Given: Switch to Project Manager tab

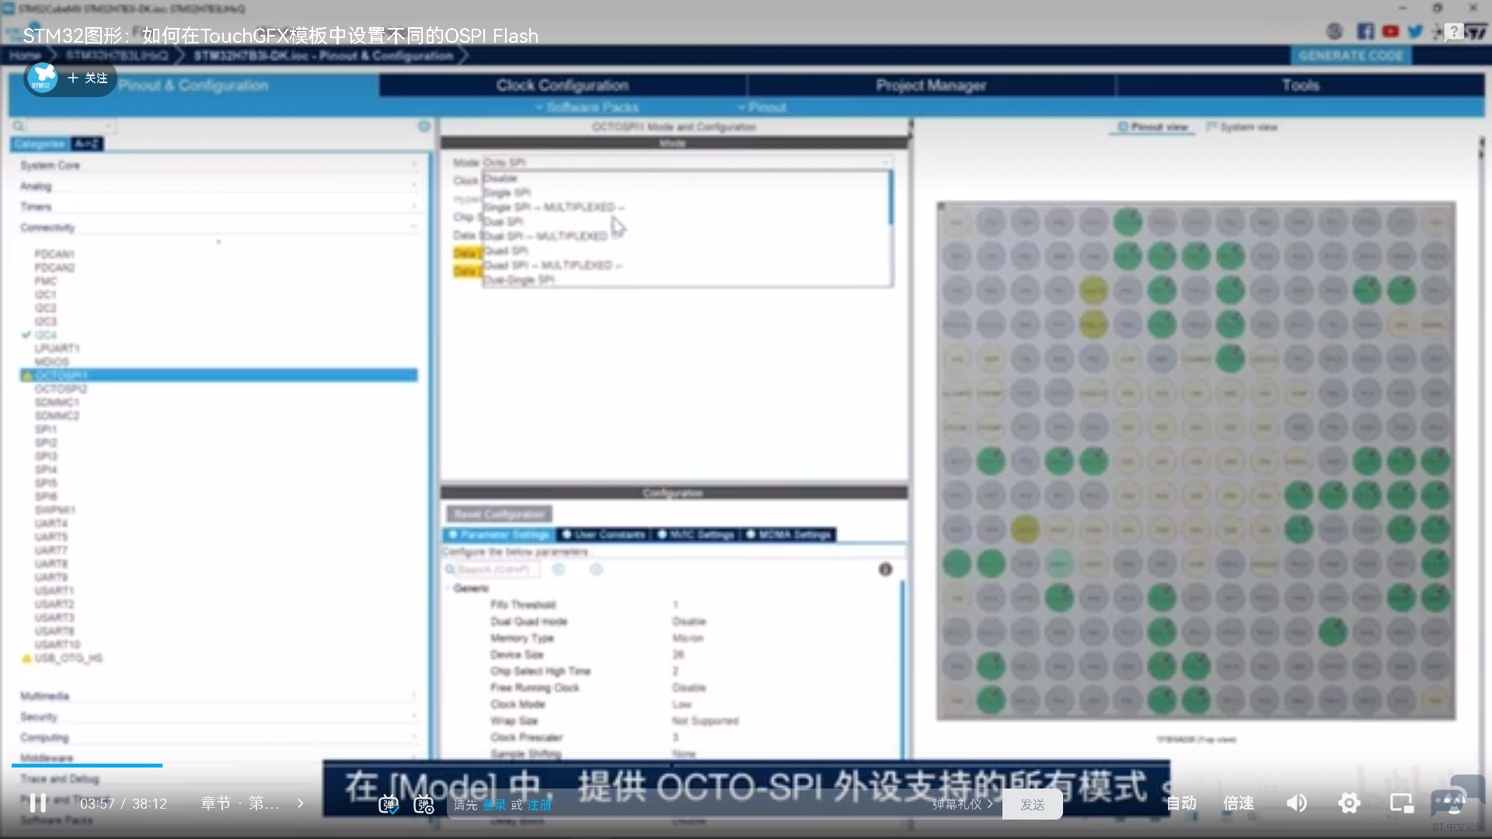Looking at the screenshot, I should (931, 85).
